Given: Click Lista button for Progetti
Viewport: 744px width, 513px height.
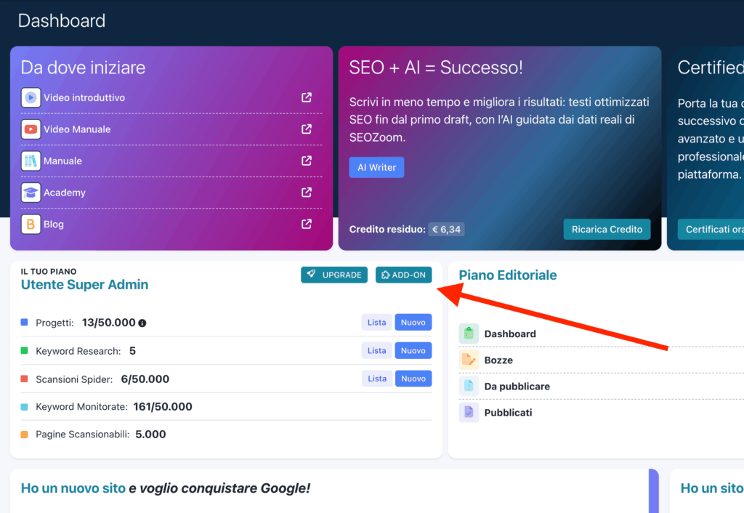Looking at the screenshot, I should click(376, 322).
